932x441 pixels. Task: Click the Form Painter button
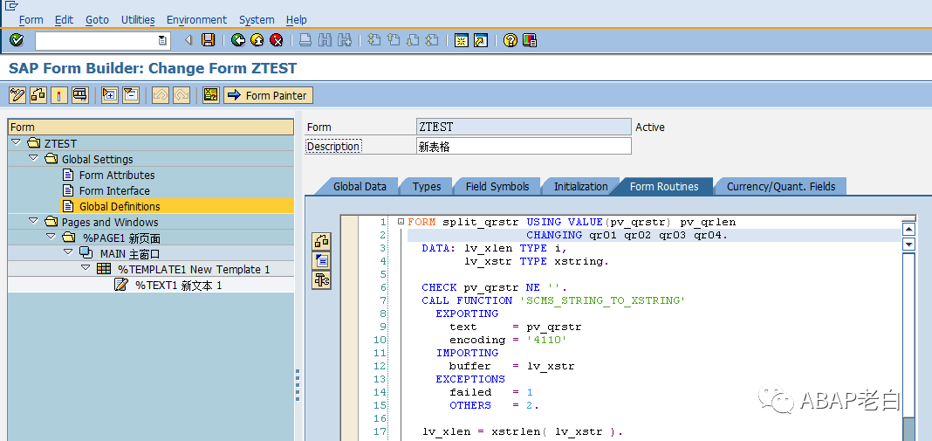(x=268, y=95)
